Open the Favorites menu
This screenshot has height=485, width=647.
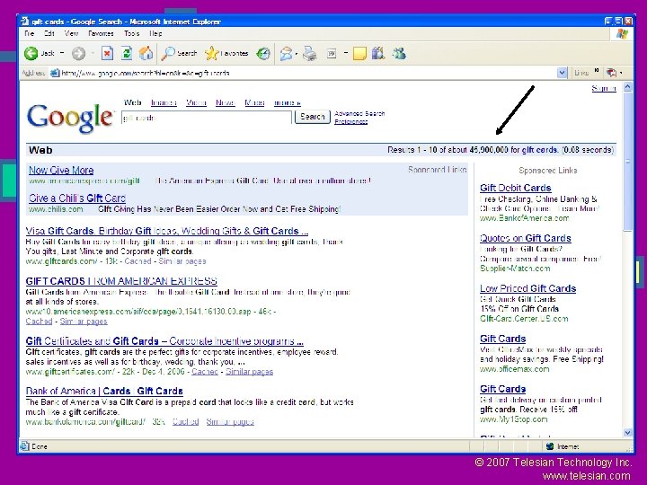(x=101, y=33)
